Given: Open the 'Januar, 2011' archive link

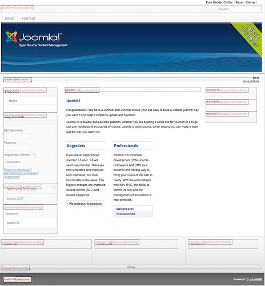Looking at the screenshot, I should [x=15, y=198].
